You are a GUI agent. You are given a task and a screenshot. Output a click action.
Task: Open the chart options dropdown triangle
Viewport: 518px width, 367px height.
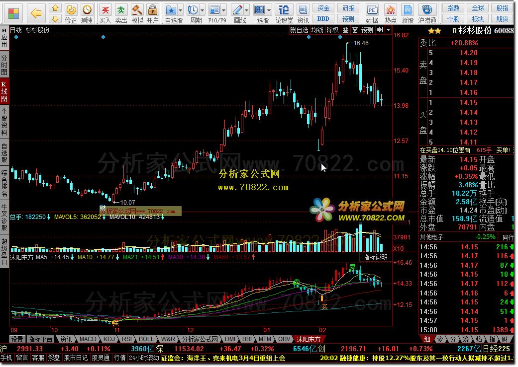[389, 30]
